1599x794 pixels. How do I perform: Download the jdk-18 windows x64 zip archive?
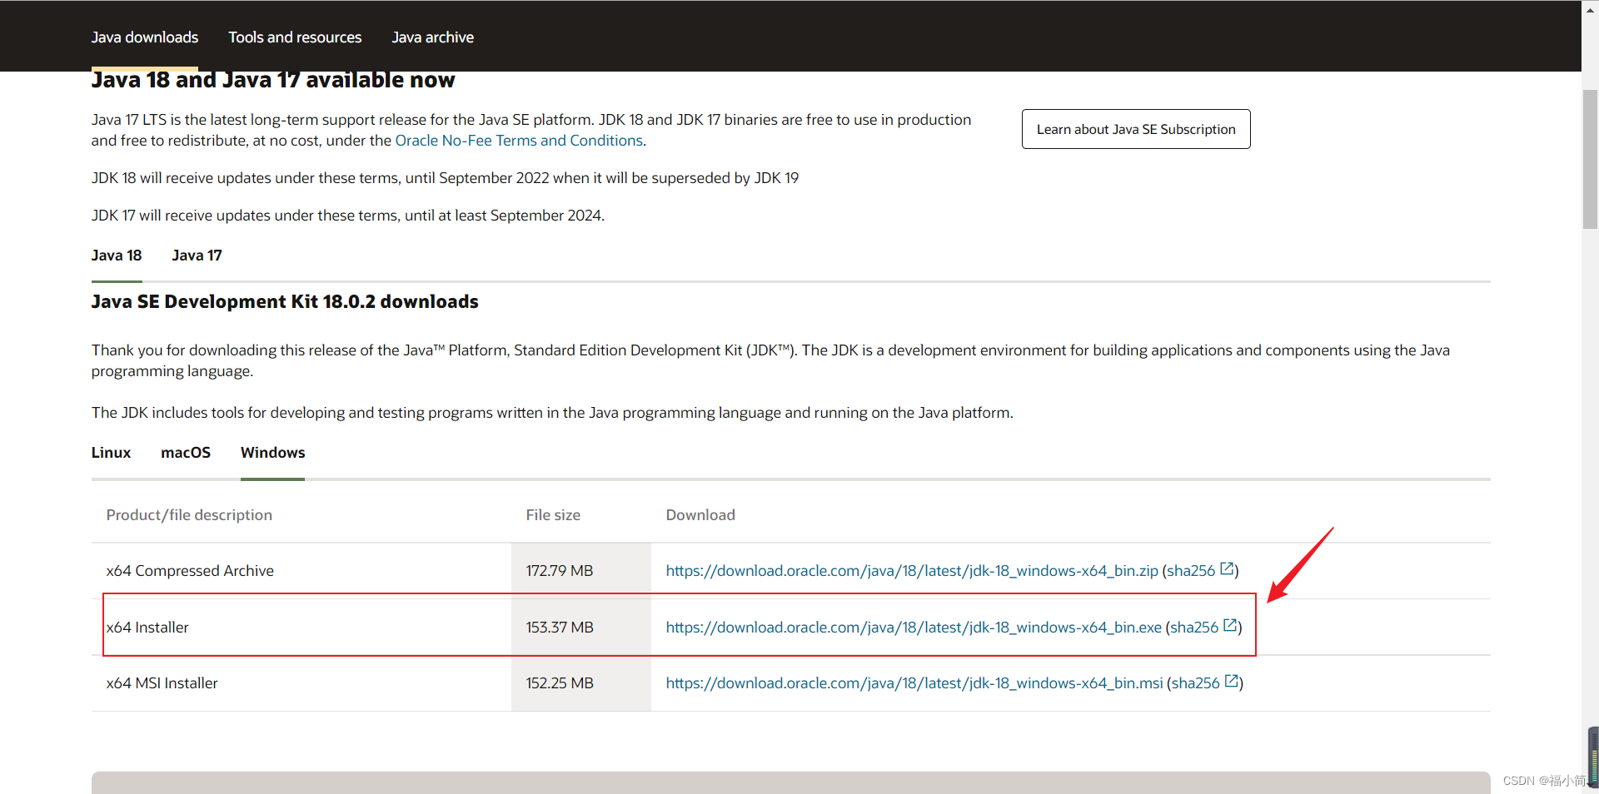912,571
